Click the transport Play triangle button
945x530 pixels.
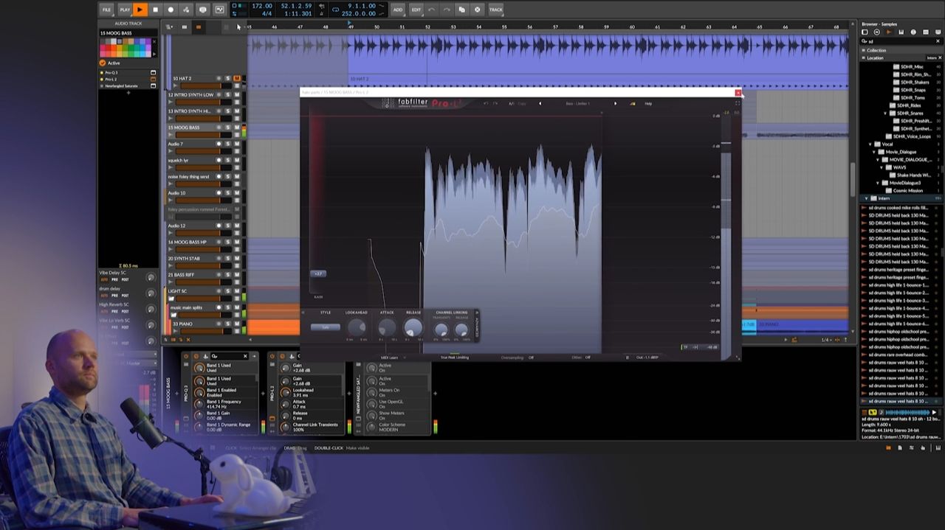140,10
